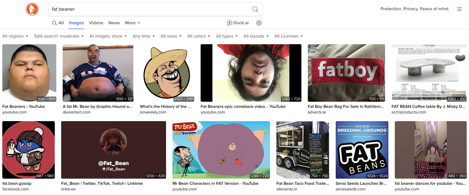Open the Sensi Seeds FAT BEANS thumbnail
The image size is (469, 195).
tap(362, 150)
